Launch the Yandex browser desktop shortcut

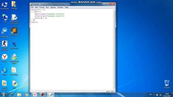click(5, 58)
